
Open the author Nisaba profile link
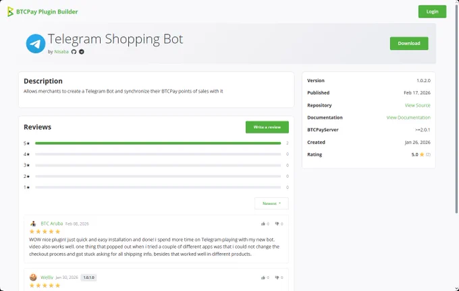[x=61, y=52]
